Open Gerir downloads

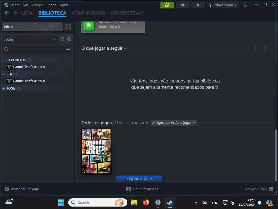(x=142, y=189)
